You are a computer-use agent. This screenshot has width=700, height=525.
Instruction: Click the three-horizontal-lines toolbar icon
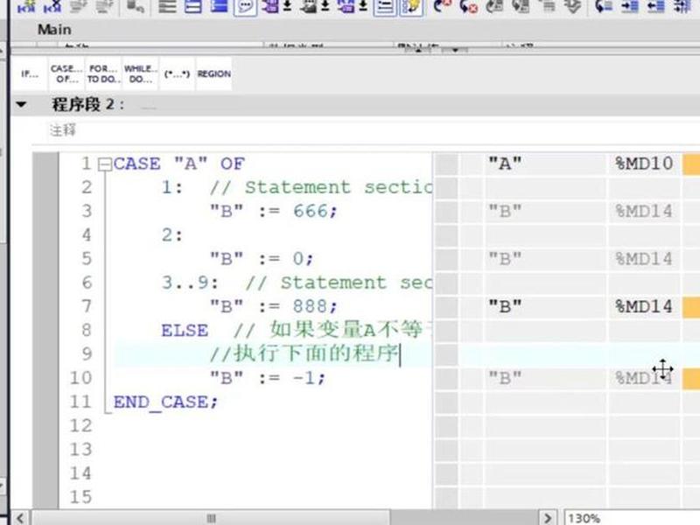point(167,7)
